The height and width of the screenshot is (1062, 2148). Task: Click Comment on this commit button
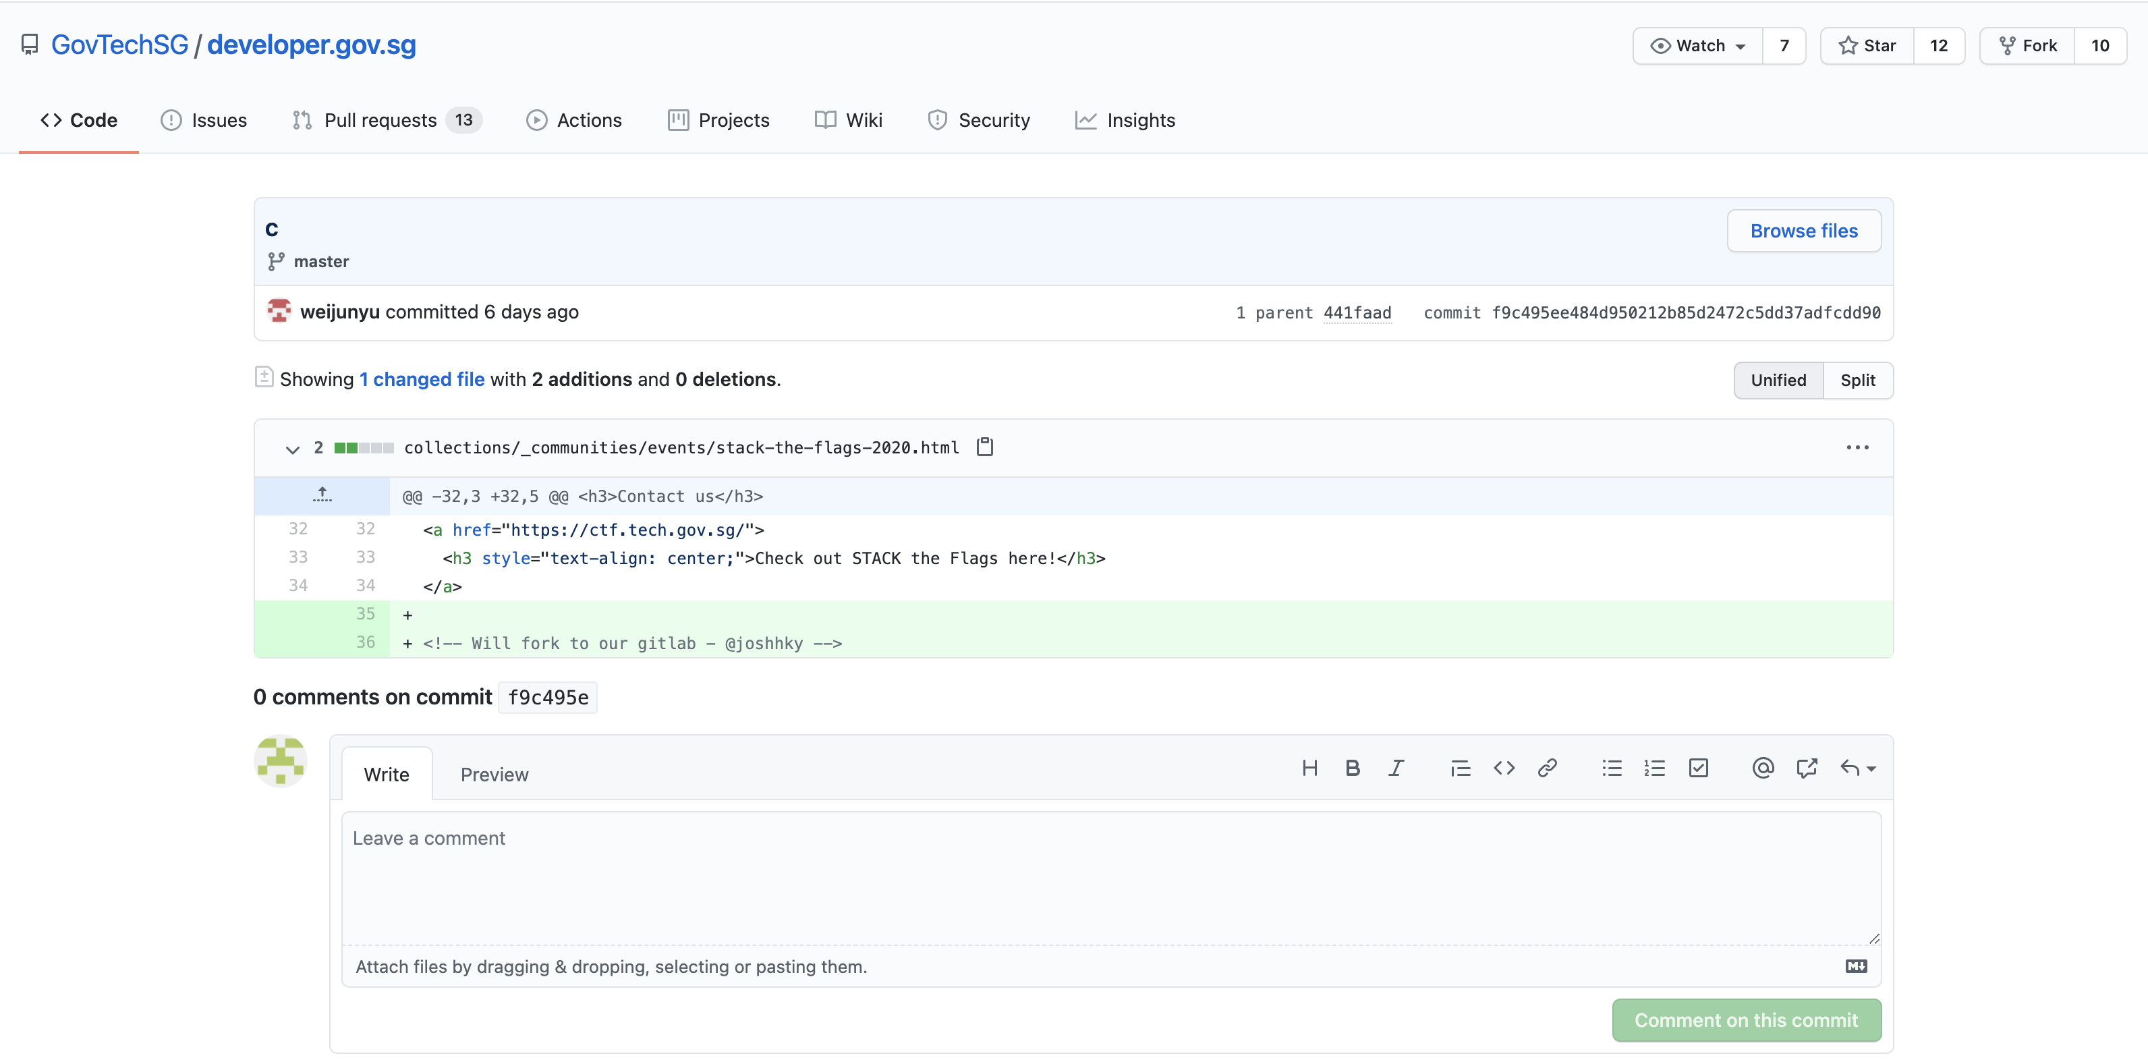[1746, 1020]
